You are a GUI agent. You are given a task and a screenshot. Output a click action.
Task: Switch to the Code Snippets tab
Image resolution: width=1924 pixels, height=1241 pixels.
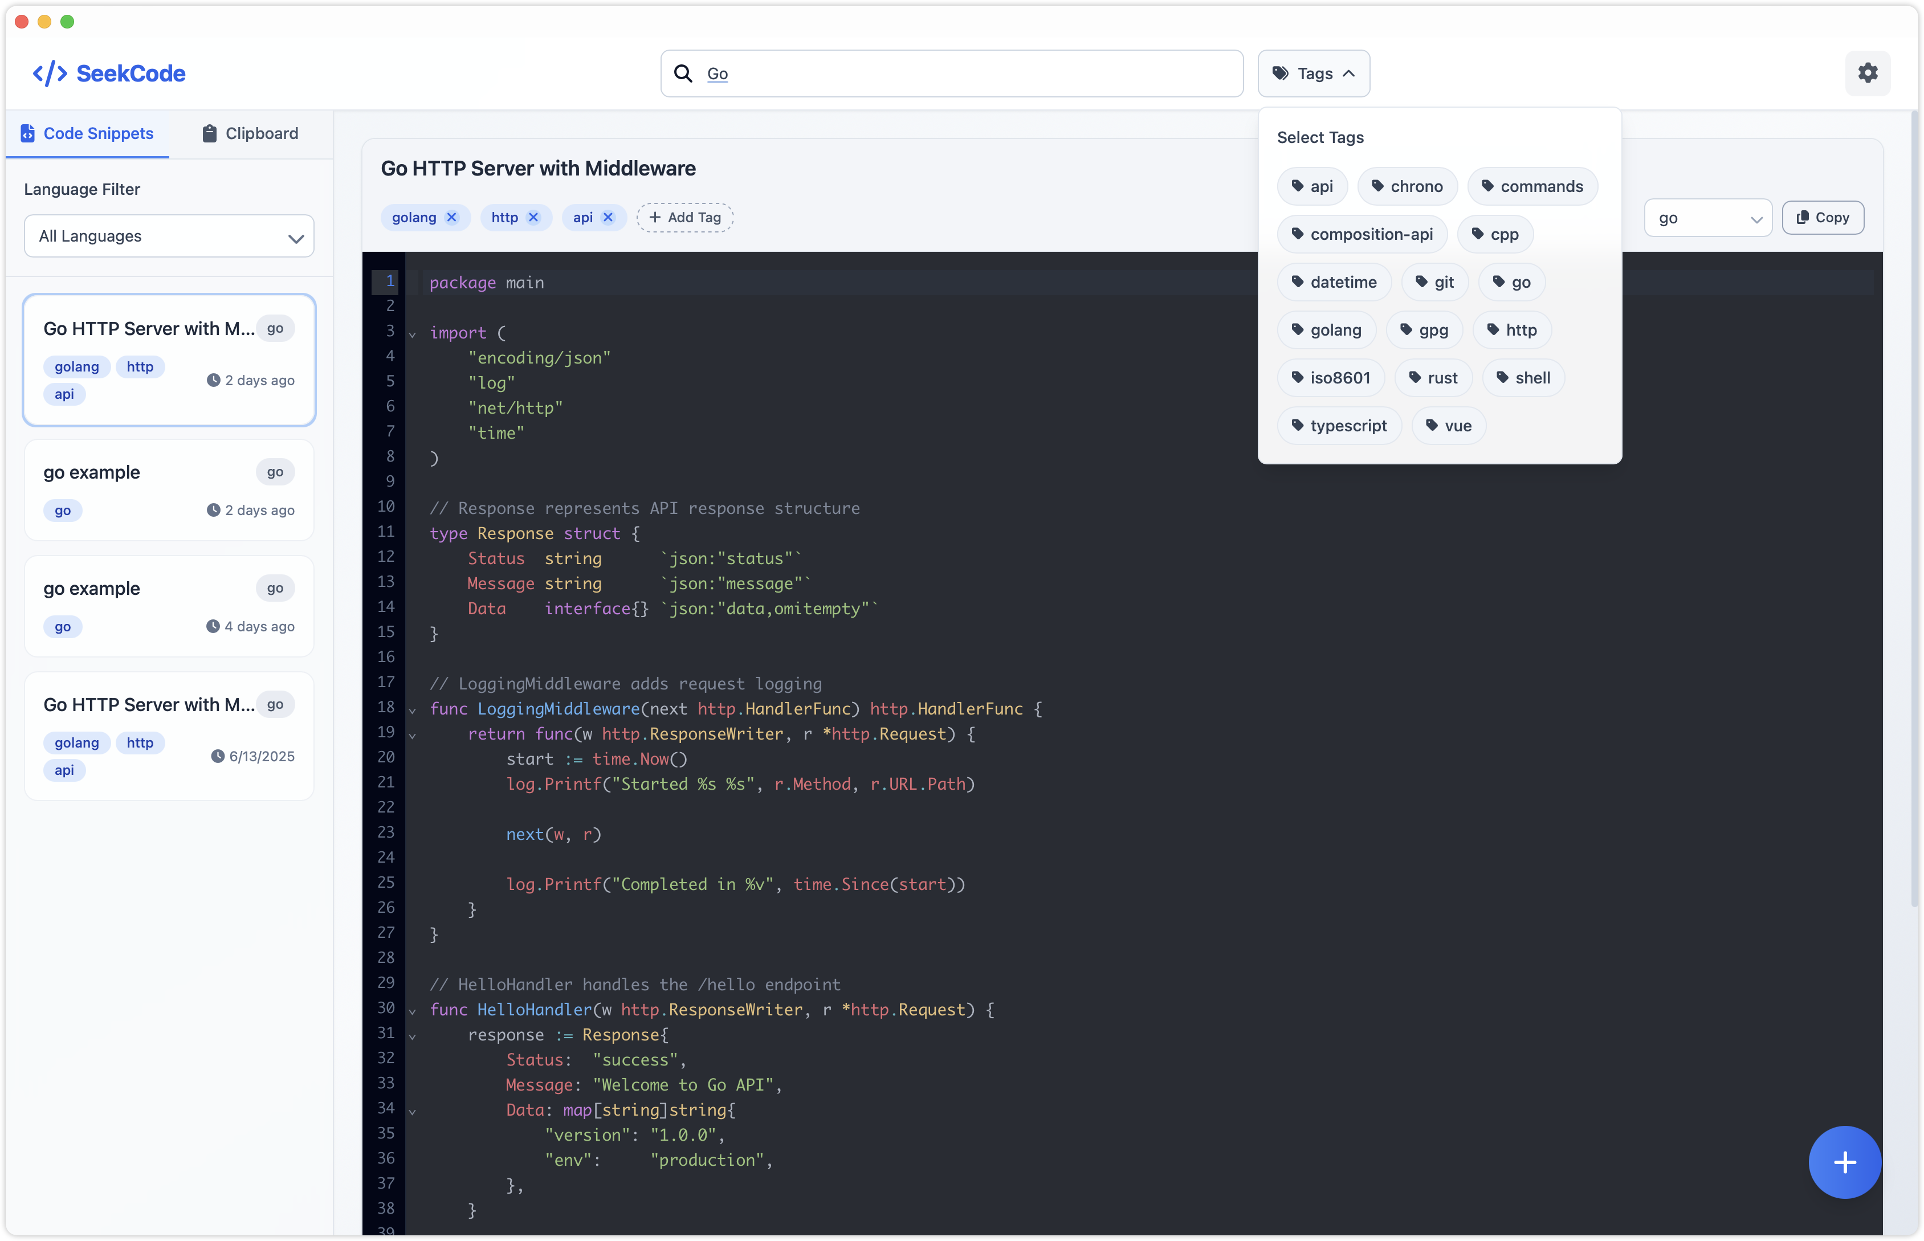[x=87, y=134]
